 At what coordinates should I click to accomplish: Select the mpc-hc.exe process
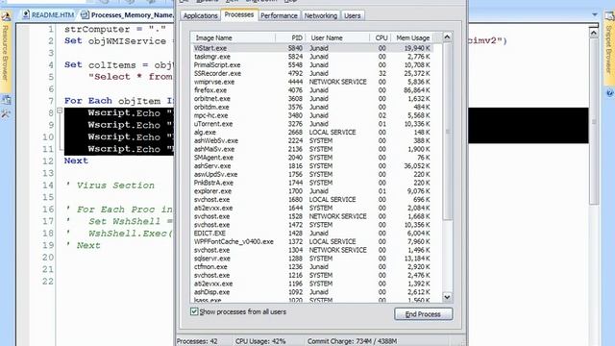312,115
